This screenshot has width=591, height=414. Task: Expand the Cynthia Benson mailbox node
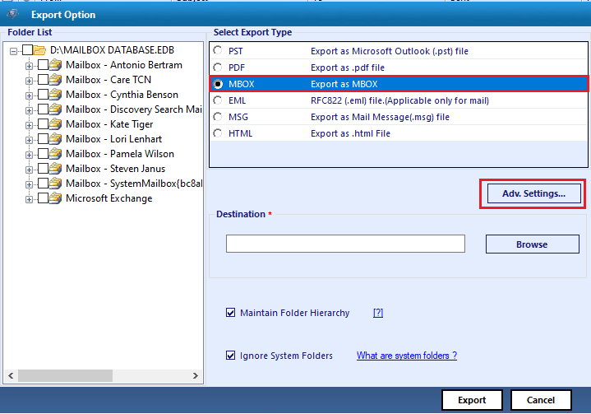[x=29, y=95]
